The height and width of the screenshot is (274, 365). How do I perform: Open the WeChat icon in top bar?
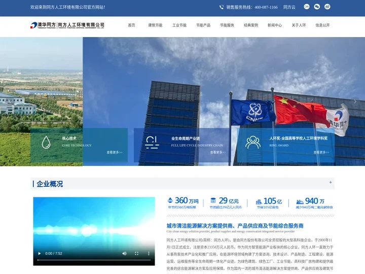pos(317,7)
